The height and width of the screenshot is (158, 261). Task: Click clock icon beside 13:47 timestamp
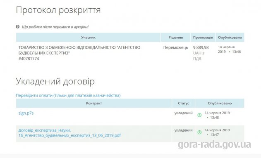point(199,132)
